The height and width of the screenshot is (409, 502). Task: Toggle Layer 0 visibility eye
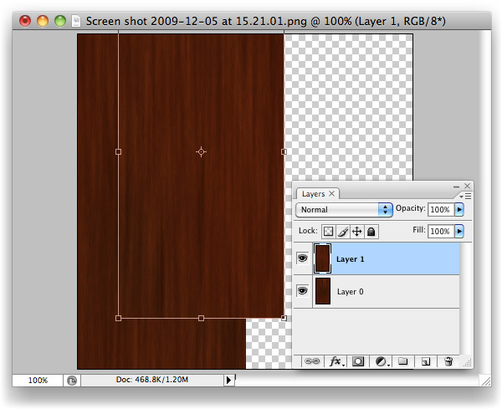[x=303, y=291]
